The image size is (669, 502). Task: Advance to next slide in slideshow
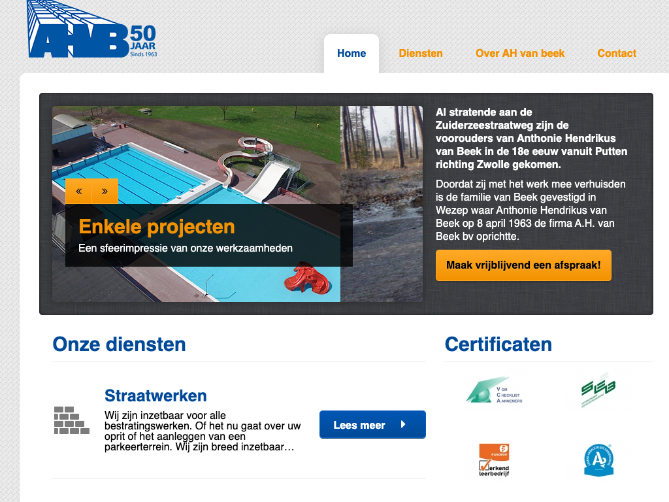pyautogui.click(x=105, y=192)
